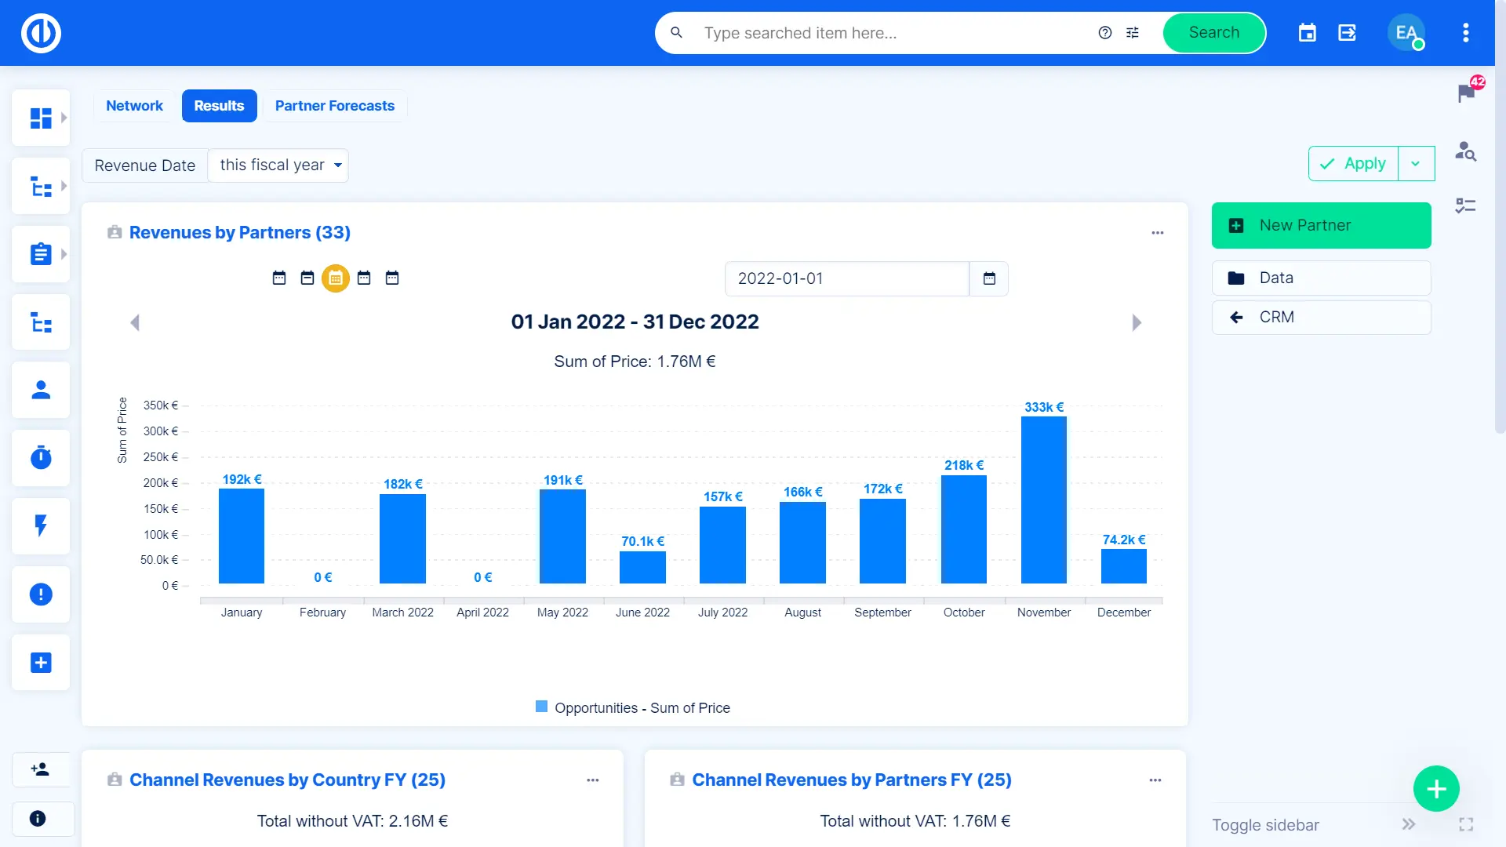1506x847 pixels.
Task: Click the New Partner button
Action: [x=1321, y=225]
